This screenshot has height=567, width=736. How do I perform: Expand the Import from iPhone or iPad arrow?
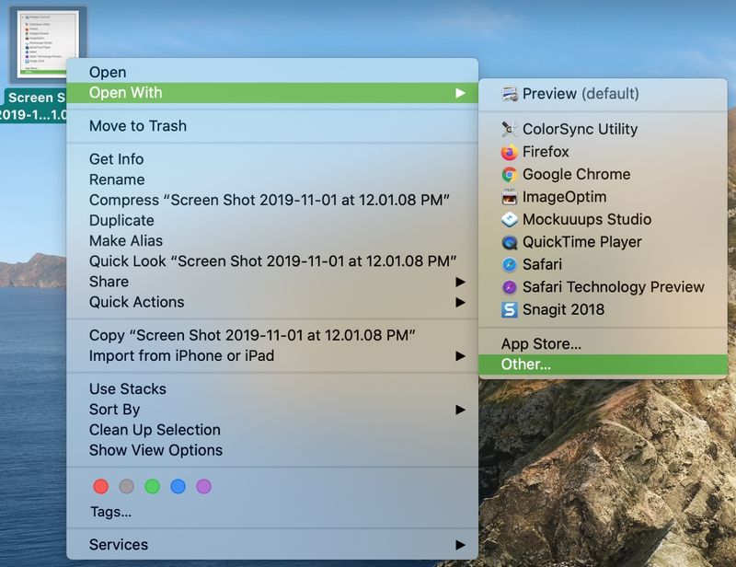click(461, 356)
